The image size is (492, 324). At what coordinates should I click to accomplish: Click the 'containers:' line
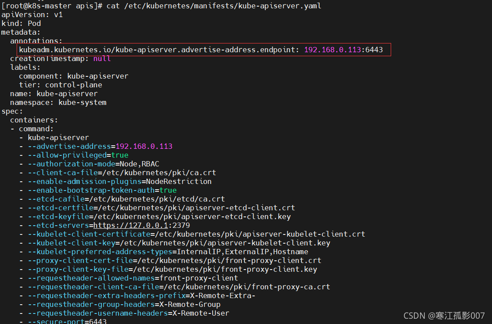click(x=34, y=120)
